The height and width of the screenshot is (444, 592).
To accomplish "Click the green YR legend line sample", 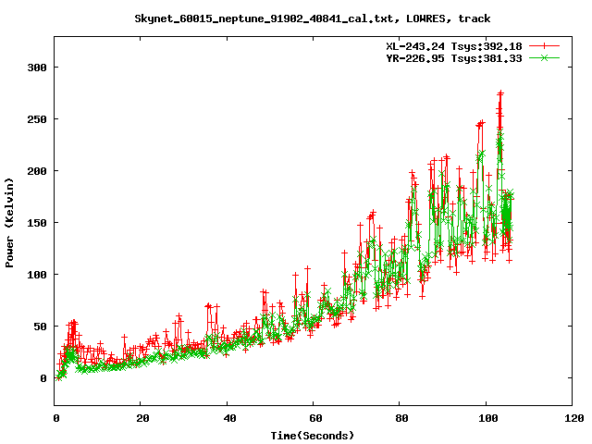I will pos(544,58).
